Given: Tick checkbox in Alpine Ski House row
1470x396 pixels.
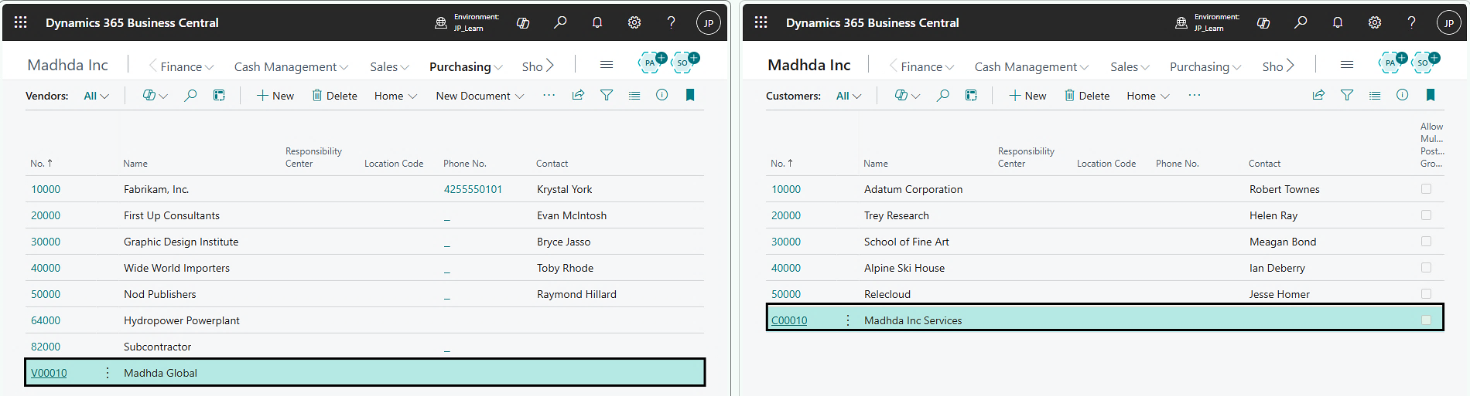Looking at the screenshot, I should click(x=1426, y=267).
